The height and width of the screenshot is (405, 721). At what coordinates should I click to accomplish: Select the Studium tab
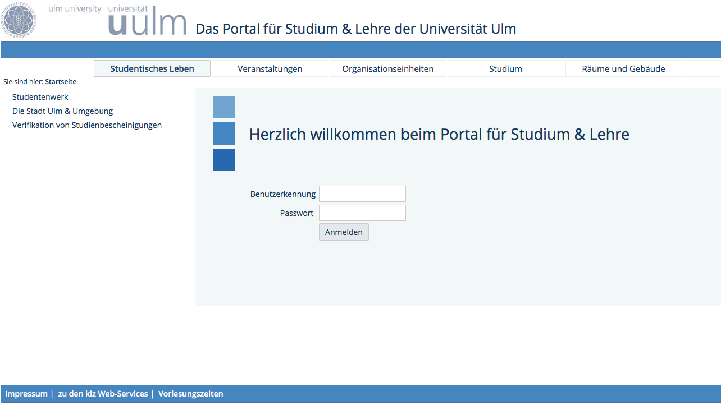[x=505, y=68]
